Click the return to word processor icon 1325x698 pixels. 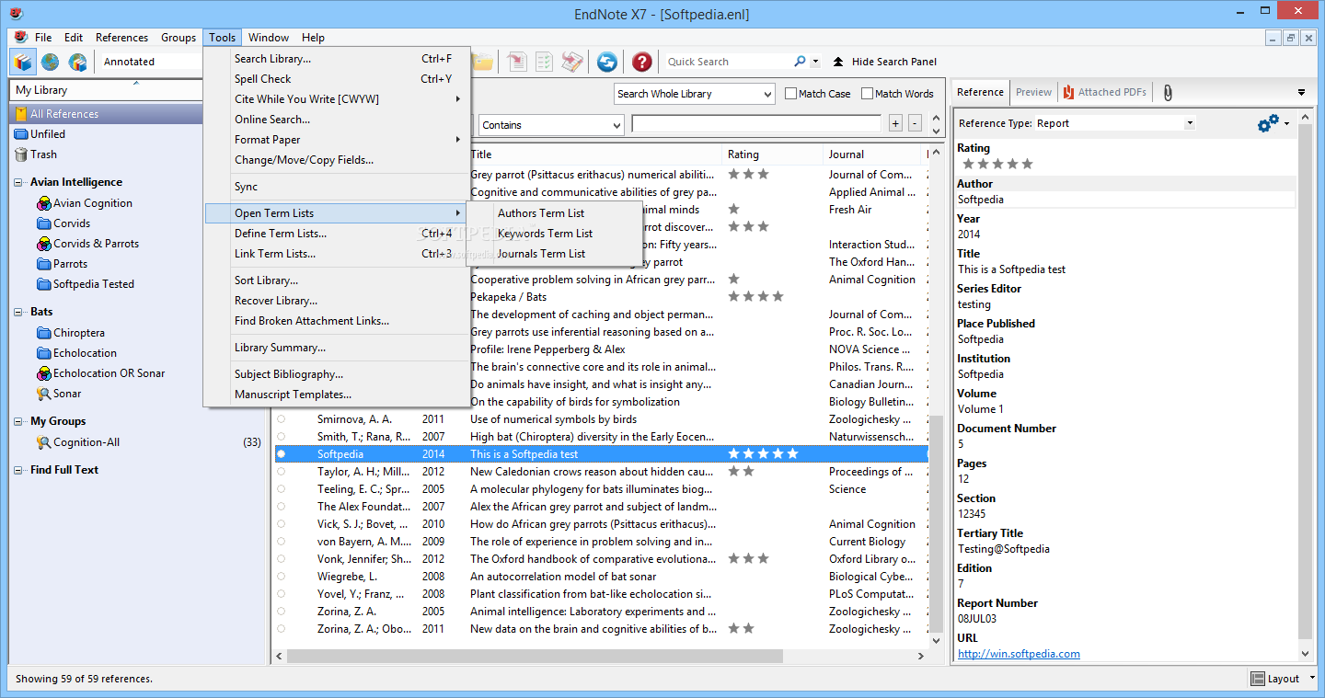pos(572,62)
